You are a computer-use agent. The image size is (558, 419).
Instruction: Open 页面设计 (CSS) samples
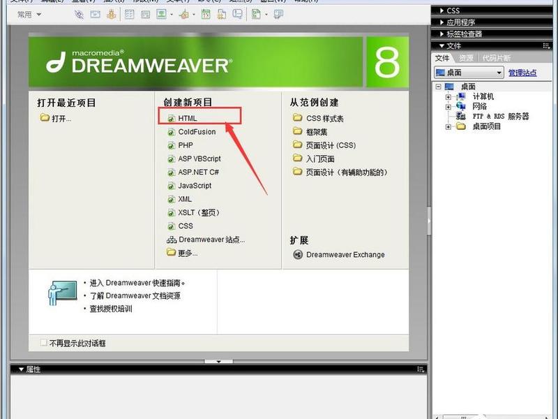click(331, 145)
